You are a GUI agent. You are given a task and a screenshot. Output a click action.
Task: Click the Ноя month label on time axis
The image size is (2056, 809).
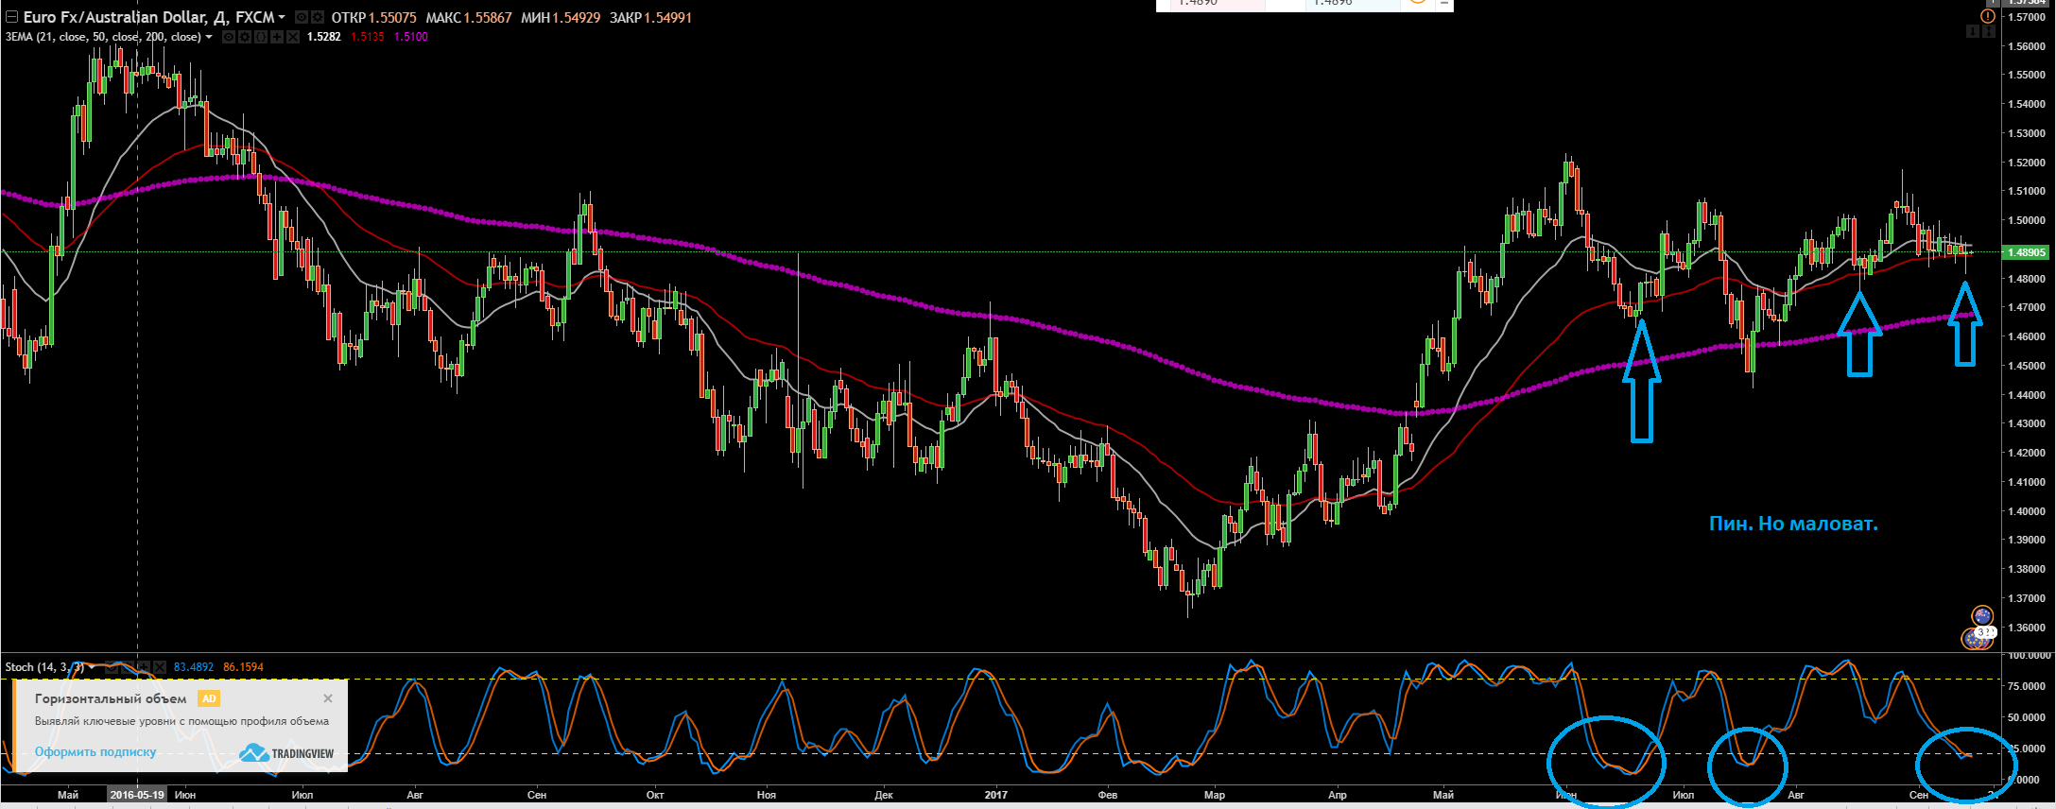(767, 795)
